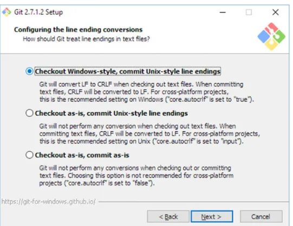Click the label Checkout as-is, commit as-is
293x226 pixels.
(82, 155)
